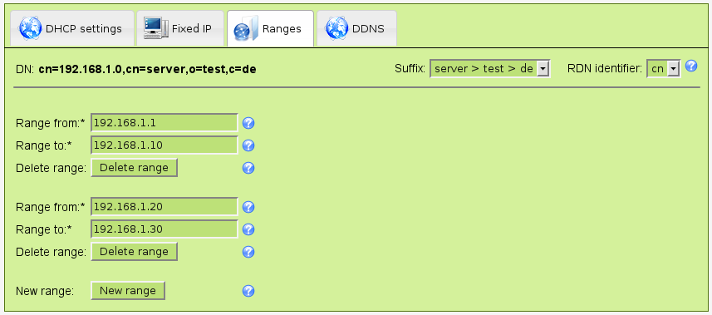Click help icon for first Range to

[248, 145]
